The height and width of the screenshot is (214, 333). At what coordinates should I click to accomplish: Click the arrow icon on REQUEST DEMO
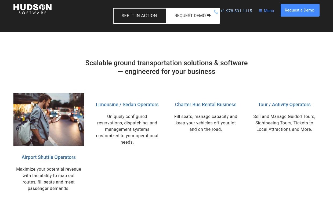point(209,15)
